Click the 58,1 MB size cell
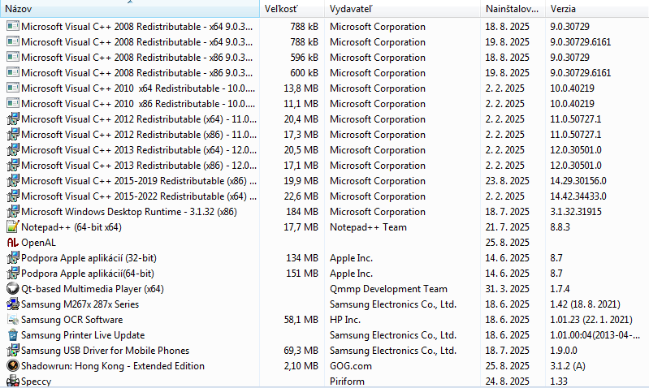649x388 pixels. click(301, 320)
